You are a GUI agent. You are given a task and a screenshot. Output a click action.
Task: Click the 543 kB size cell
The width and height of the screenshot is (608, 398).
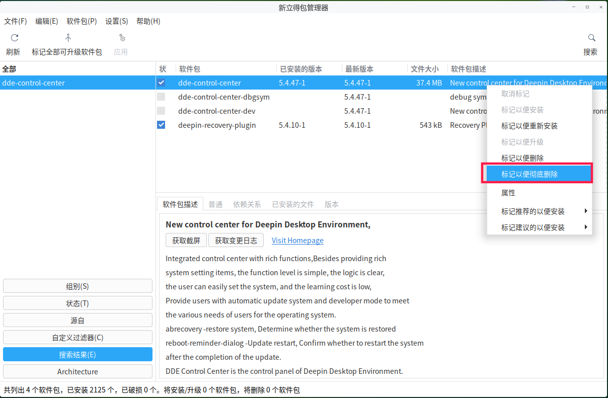[x=431, y=125]
